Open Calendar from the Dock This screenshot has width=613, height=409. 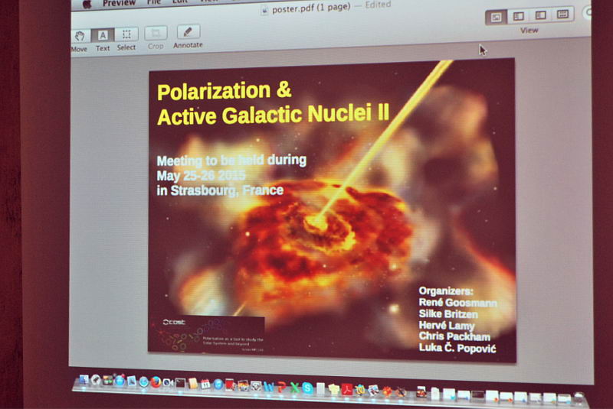coord(205,384)
